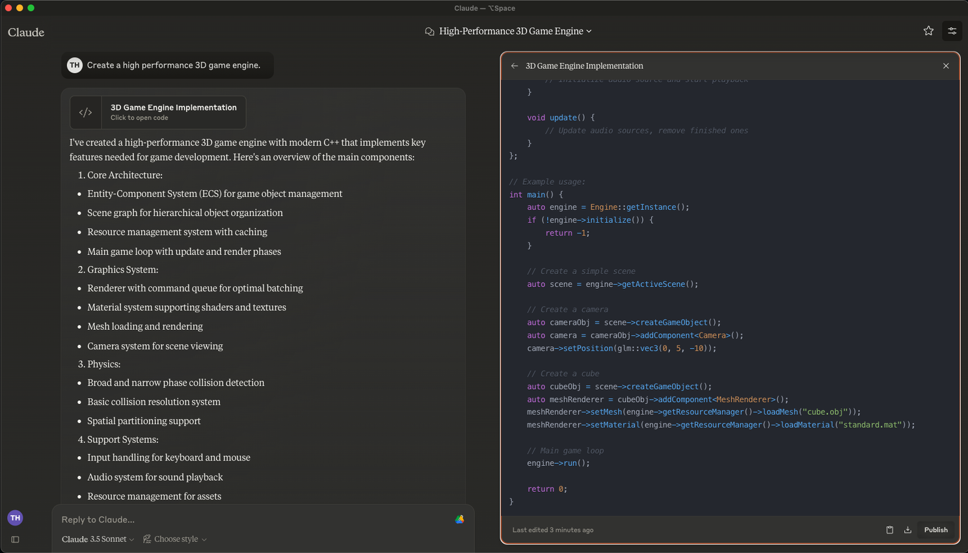Click the Google Drive icon in the reply box
Image resolution: width=968 pixels, height=553 pixels.
tap(459, 519)
